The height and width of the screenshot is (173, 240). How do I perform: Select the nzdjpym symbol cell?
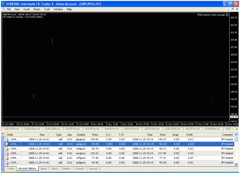[x=81, y=149]
